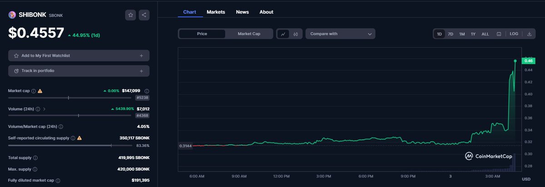Click 350,117 SBONK supply value
545x187 pixels.
coord(134,138)
